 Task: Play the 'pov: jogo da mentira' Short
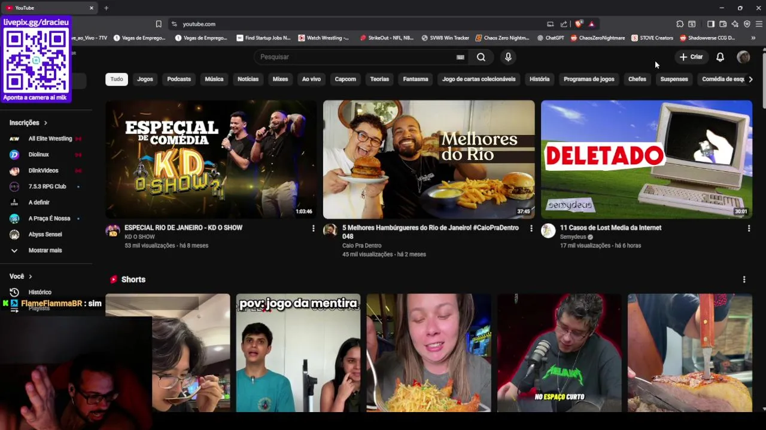(x=298, y=352)
